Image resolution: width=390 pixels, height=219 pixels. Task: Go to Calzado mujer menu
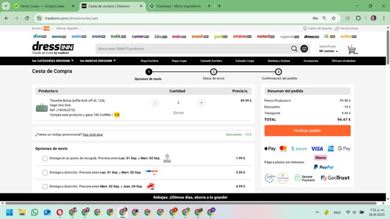(x=244, y=61)
